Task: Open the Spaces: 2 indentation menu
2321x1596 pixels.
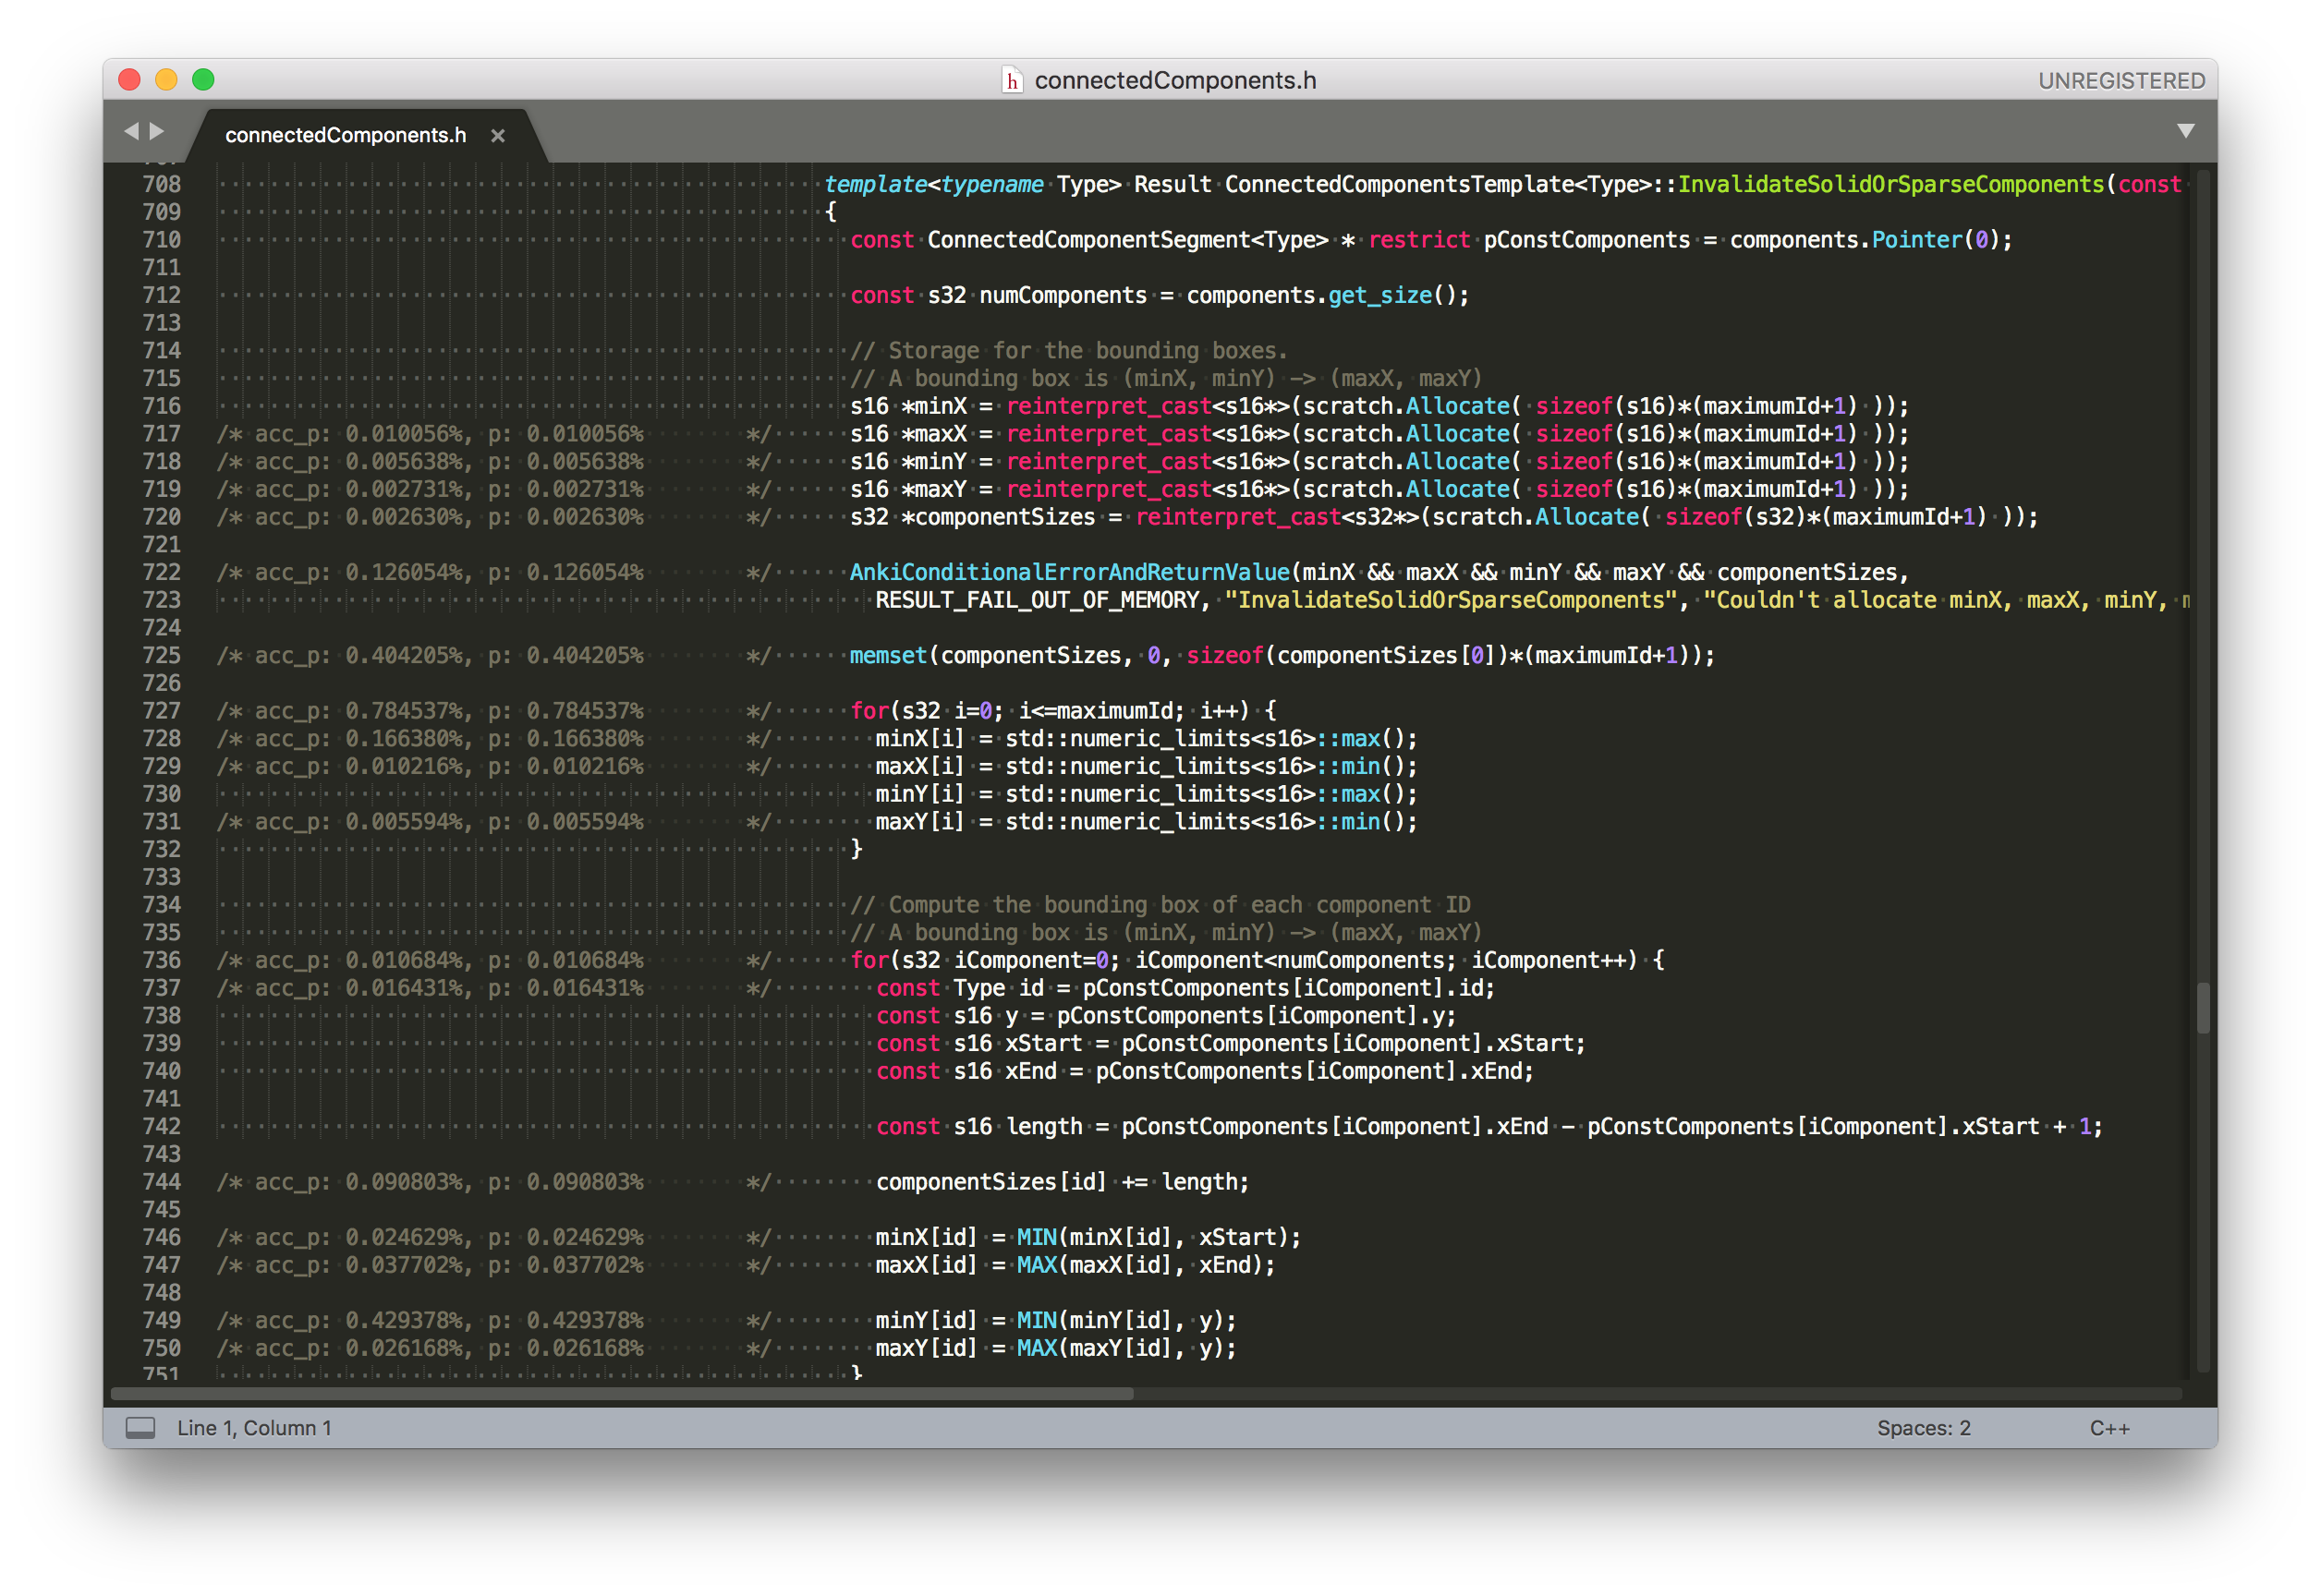Action: coord(1923,1428)
